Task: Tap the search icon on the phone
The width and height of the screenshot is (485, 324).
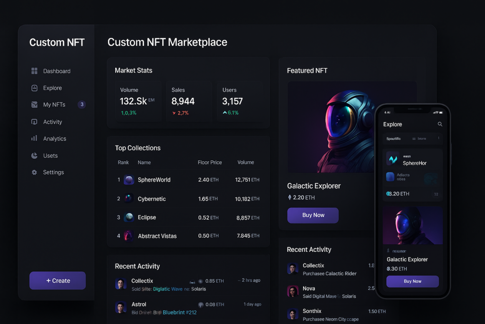Action: [440, 124]
